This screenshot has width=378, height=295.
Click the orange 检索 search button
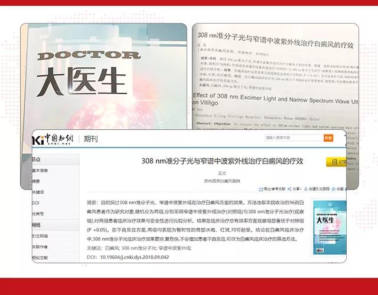[x=328, y=138]
